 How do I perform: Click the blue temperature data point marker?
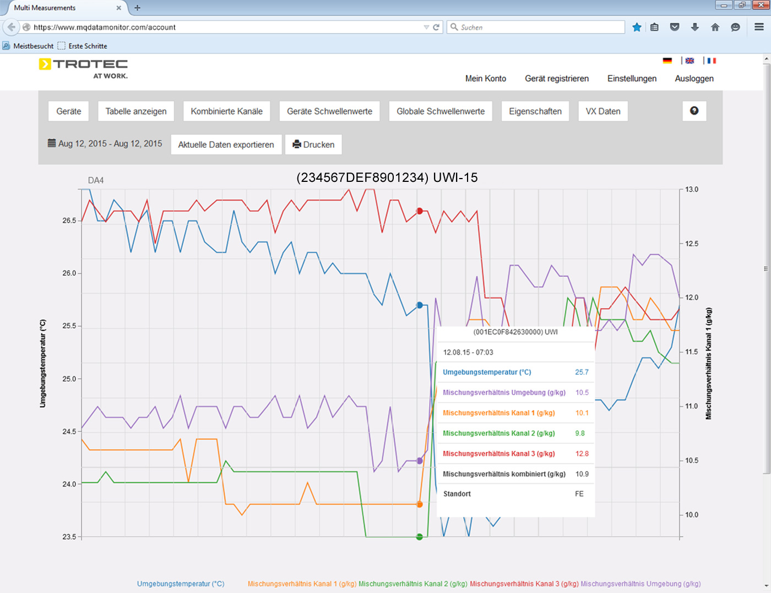coord(420,305)
